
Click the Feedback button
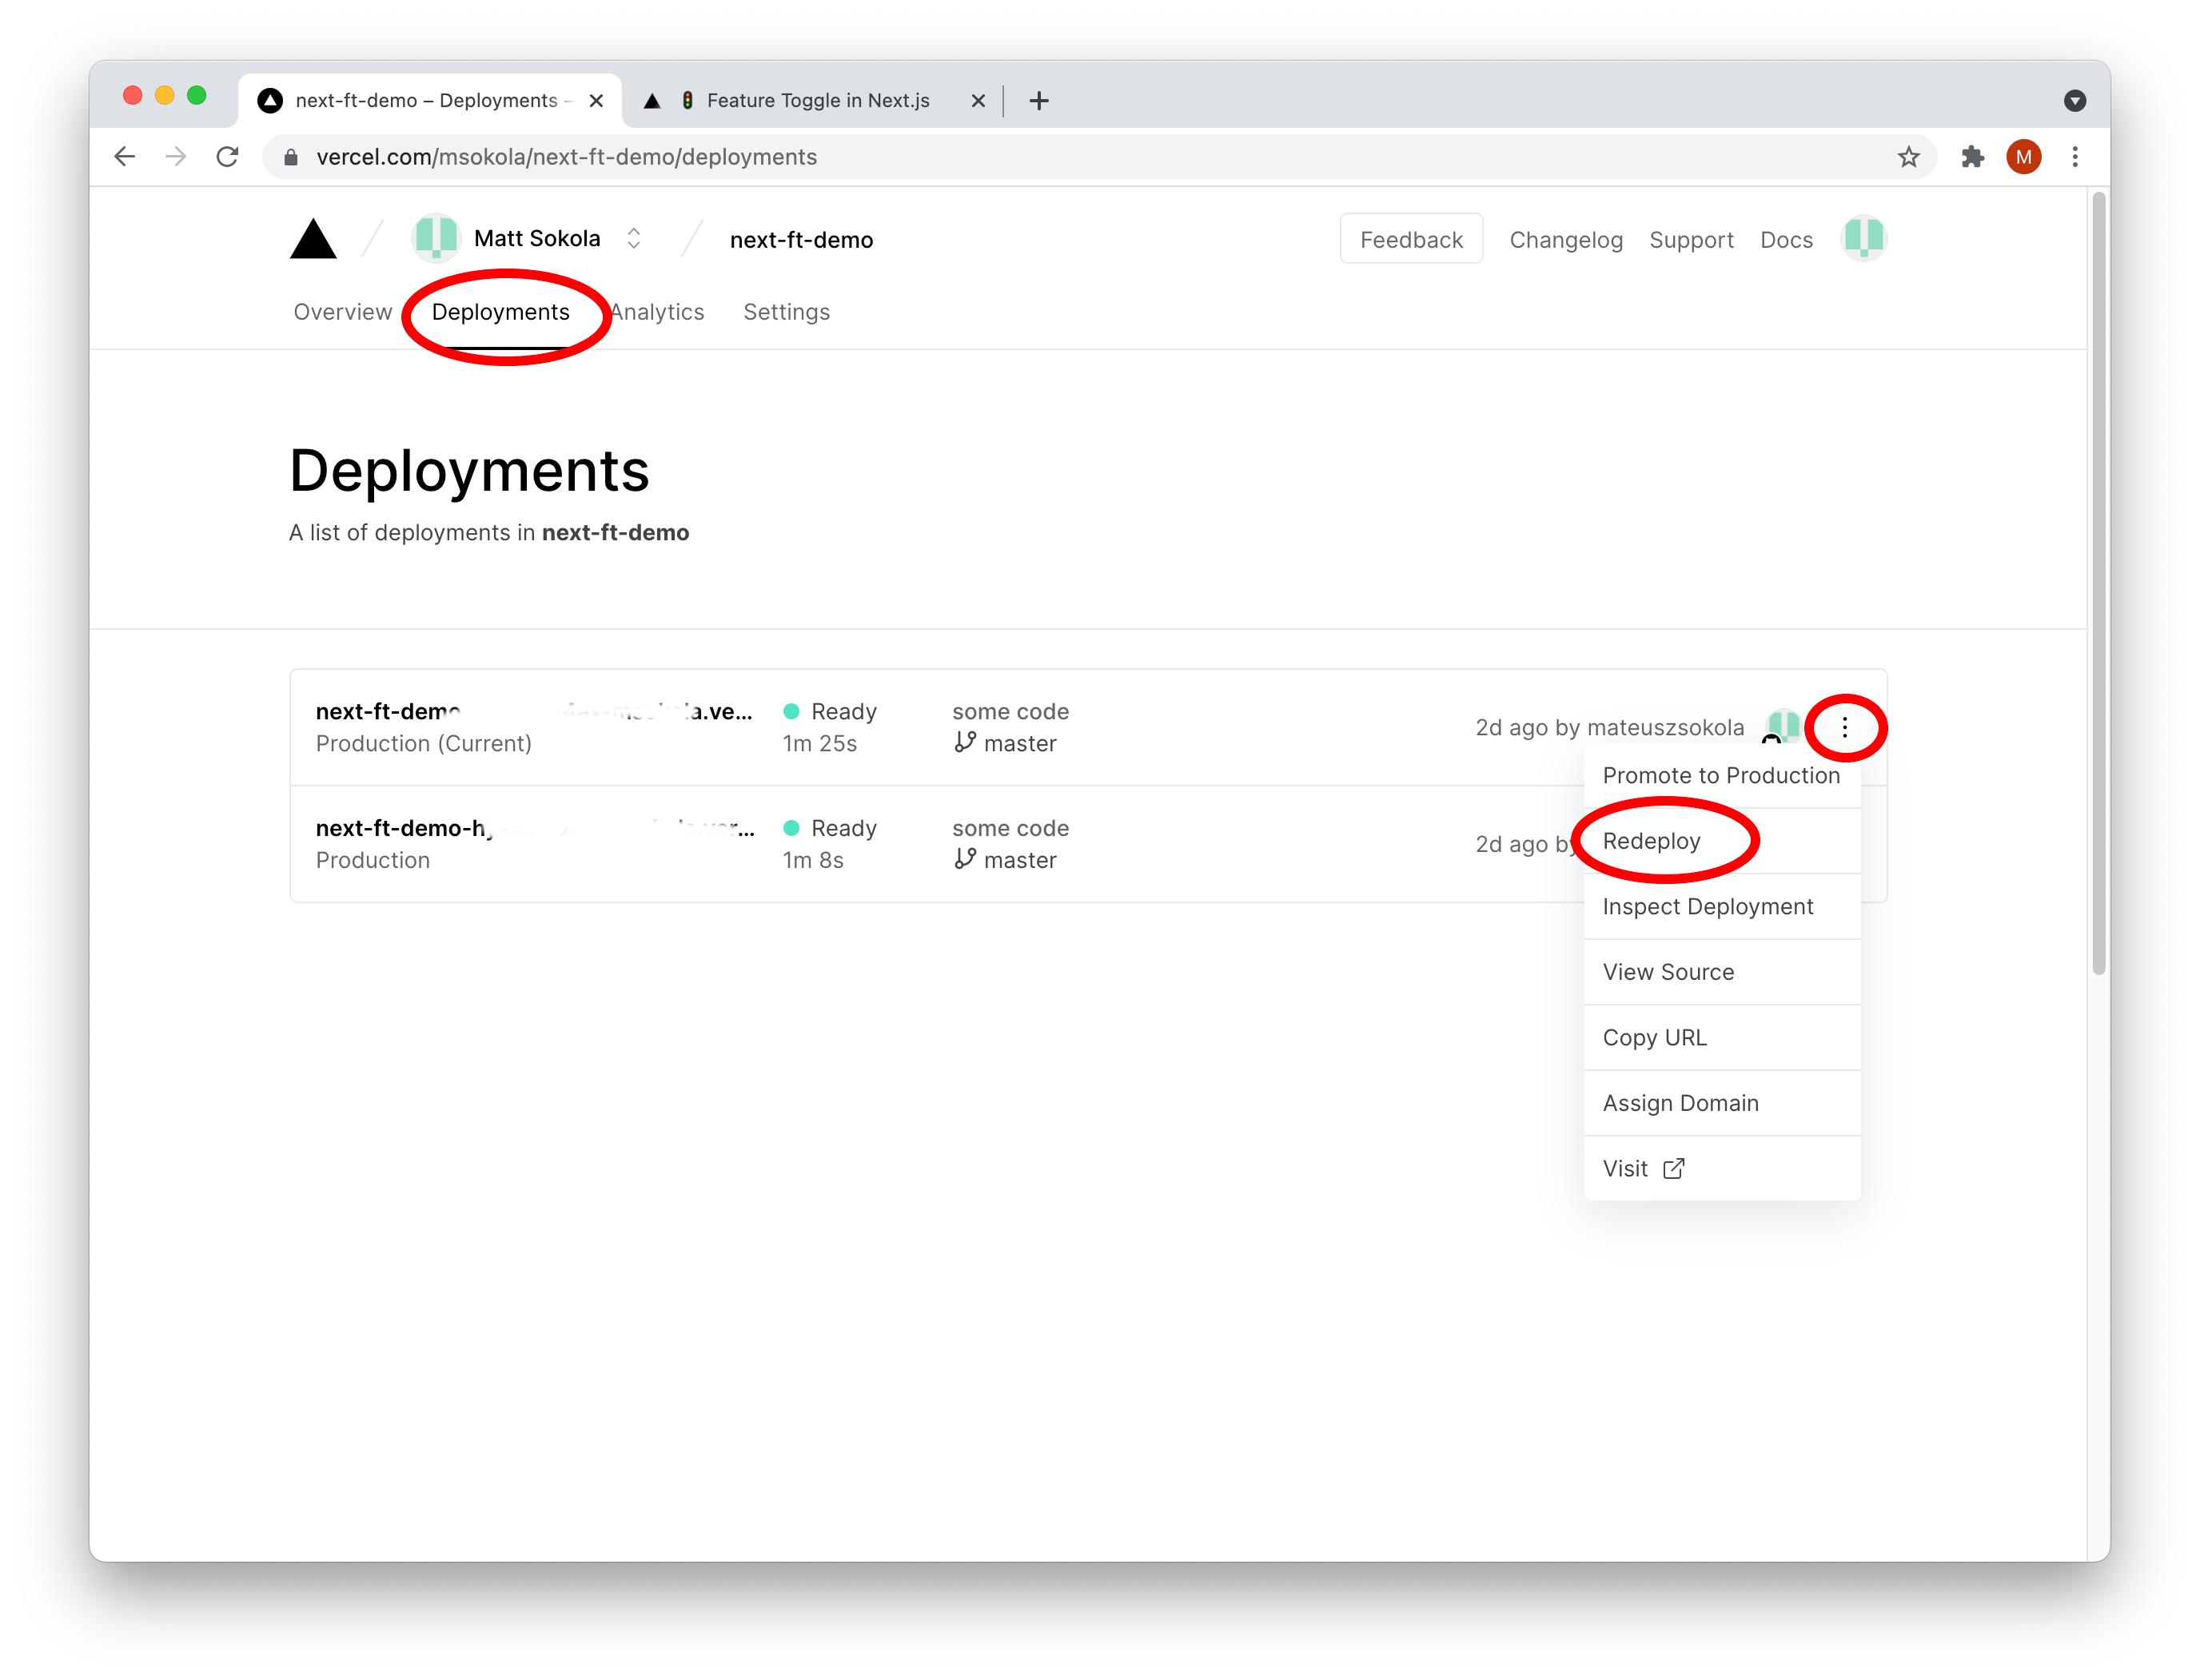coord(1411,239)
